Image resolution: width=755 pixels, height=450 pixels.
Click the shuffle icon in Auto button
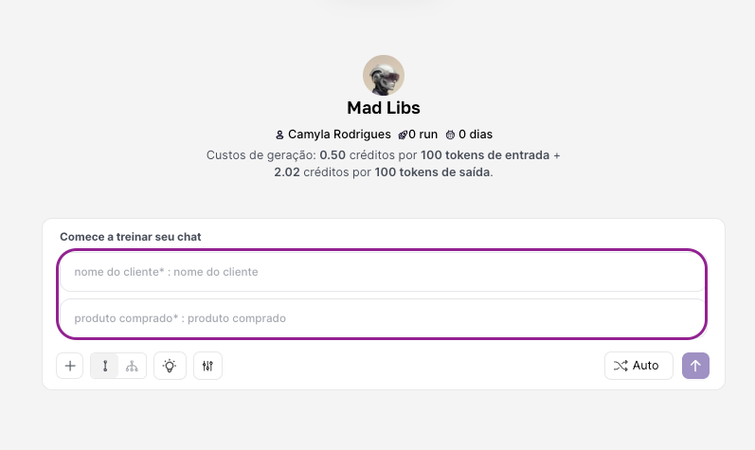pyautogui.click(x=620, y=366)
